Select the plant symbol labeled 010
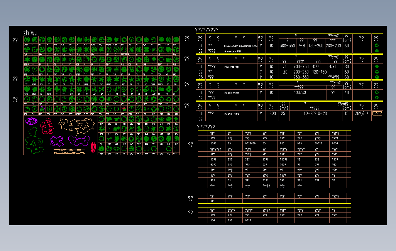Image resolution: width=396 pixels, height=251 pixels. coord(139,119)
